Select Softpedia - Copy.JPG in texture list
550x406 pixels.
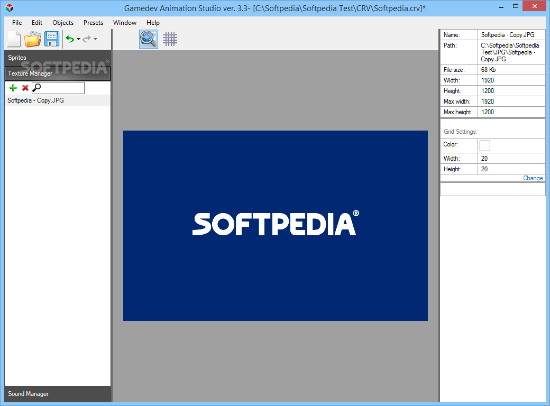58,100
